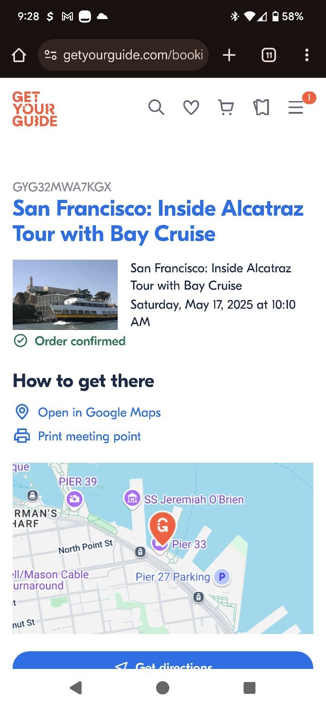The image size is (326, 707).
Task: Select the Pier 27 Parking marker
Action: click(222, 577)
